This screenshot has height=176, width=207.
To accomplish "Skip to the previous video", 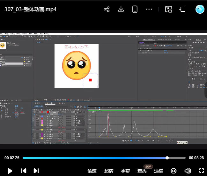I will click(x=24, y=171).
